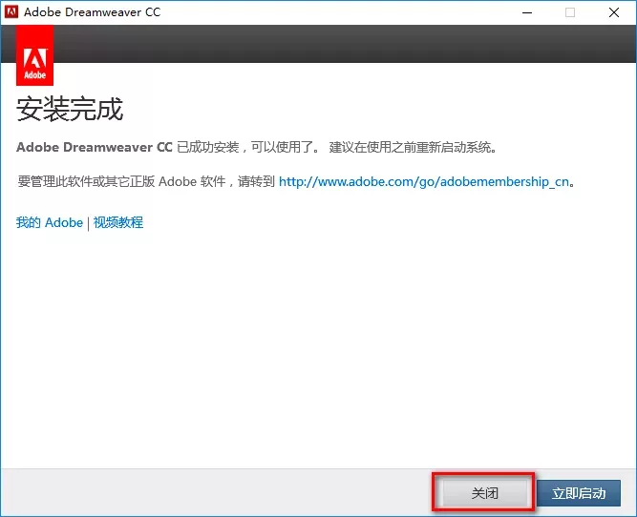Open the 视频教程 link

(117, 222)
